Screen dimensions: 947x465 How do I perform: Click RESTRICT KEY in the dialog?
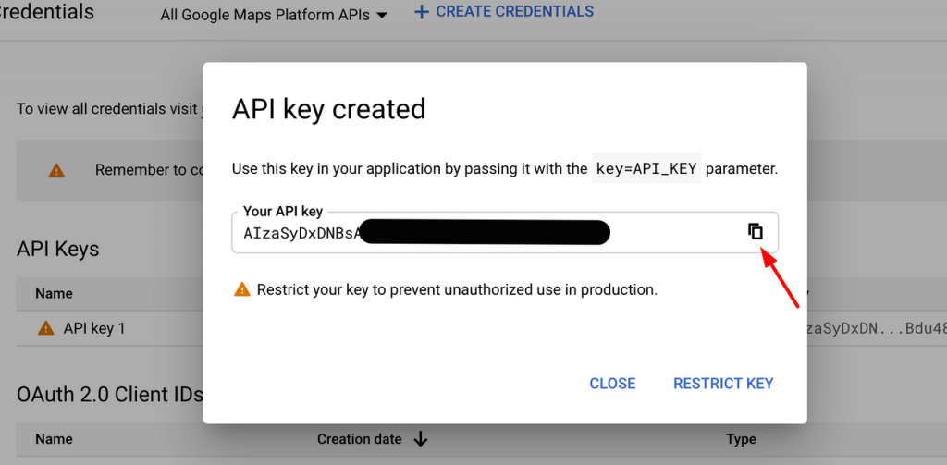coord(723,384)
